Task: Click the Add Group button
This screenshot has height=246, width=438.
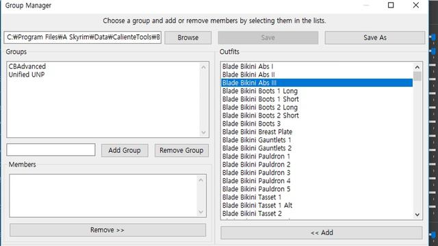Action: point(125,150)
